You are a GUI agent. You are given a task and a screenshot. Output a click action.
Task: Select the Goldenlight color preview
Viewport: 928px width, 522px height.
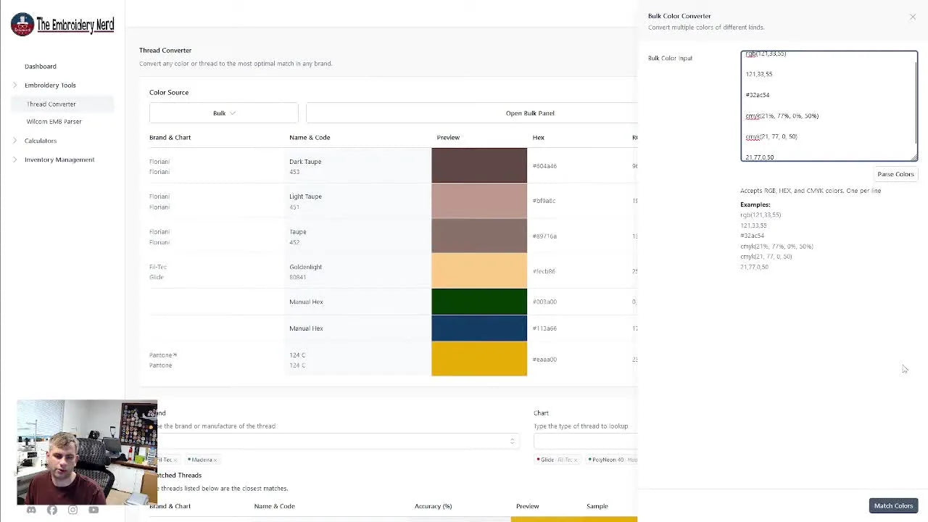[x=479, y=270]
